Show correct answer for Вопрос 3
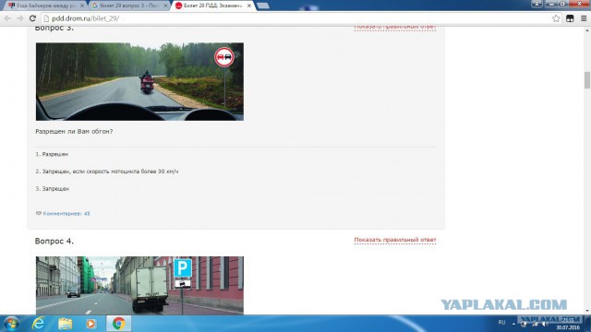 click(395, 27)
